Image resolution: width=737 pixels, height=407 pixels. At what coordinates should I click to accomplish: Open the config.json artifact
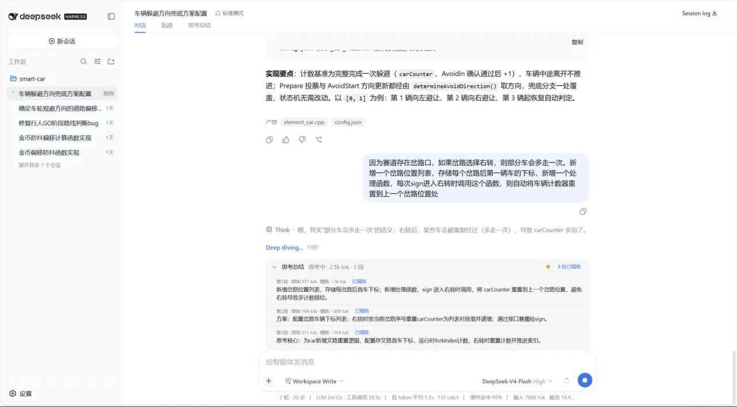coord(347,122)
